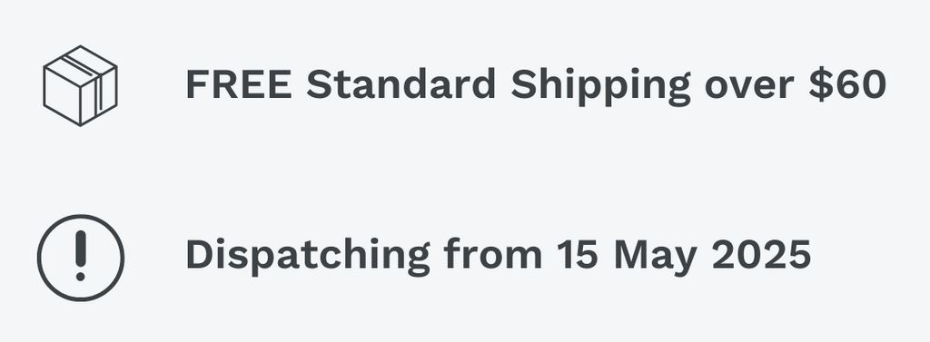This screenshot has height=342, width=930.
Task: Select the $60 amount in shipping text
Action: (x=847, y=83)
